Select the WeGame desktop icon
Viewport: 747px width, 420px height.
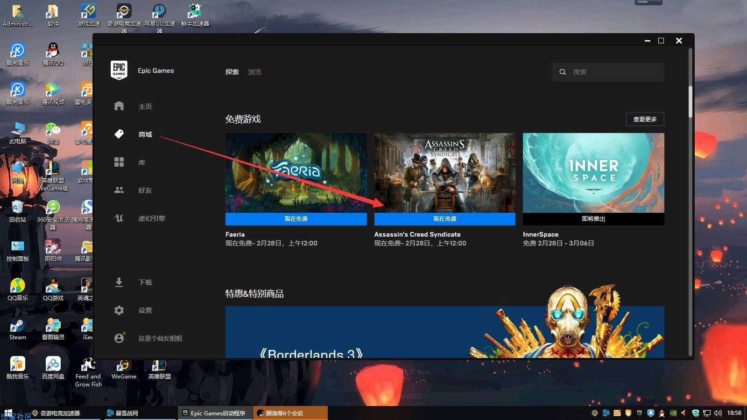(124, 369)
